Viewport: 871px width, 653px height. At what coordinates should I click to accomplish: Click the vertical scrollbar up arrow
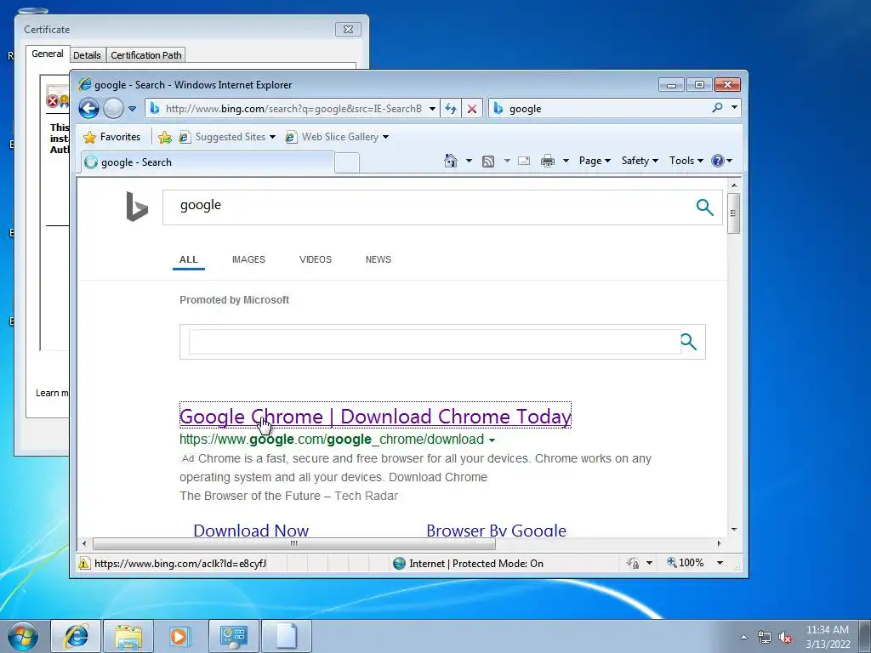point(734,185)
